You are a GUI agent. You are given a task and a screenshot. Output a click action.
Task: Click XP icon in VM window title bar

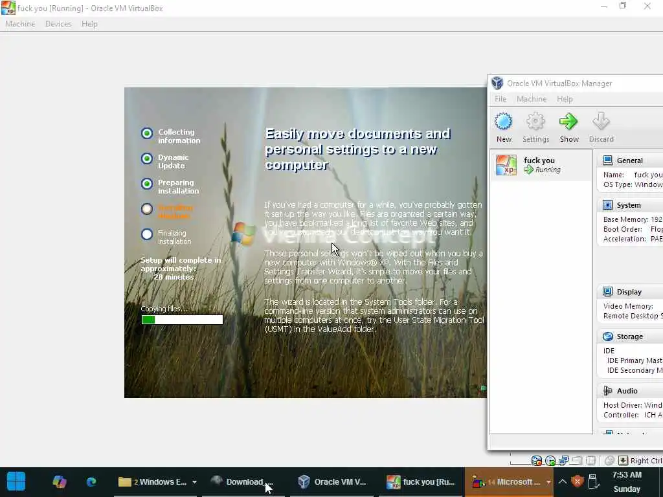click(8, 8)
